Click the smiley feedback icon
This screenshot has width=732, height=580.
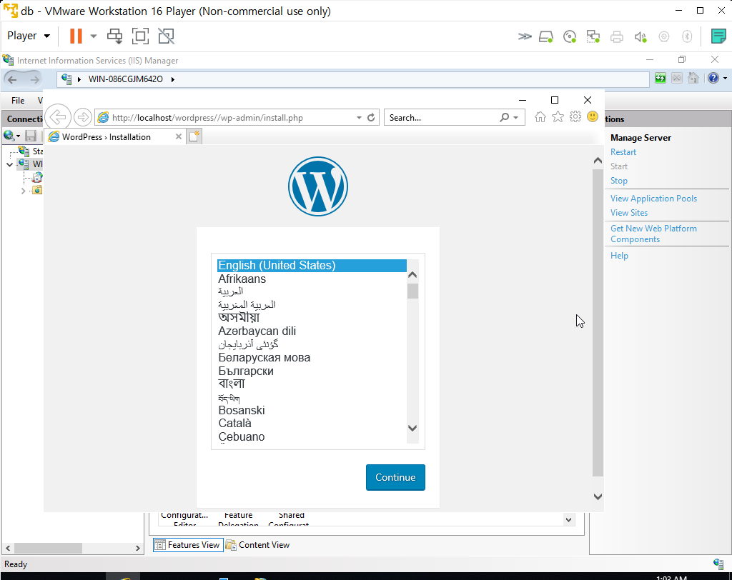coord(593,116)
